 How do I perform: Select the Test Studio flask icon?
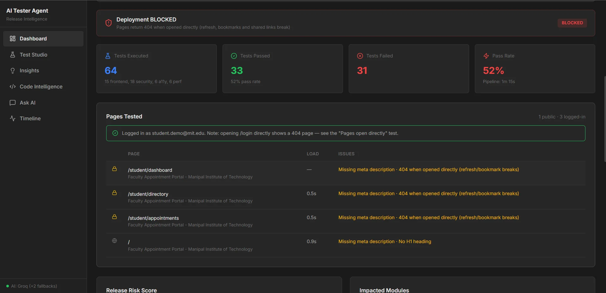click(13, 55)
